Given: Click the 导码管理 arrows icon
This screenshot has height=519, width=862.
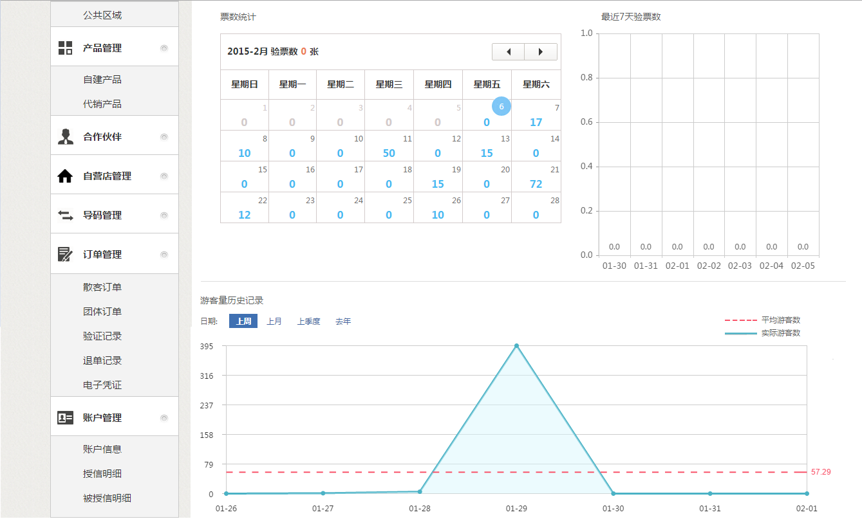Looking at the screenshot, I should pyautogui.click(x=66, y=215).
